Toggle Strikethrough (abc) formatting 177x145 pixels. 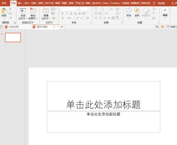80,13
